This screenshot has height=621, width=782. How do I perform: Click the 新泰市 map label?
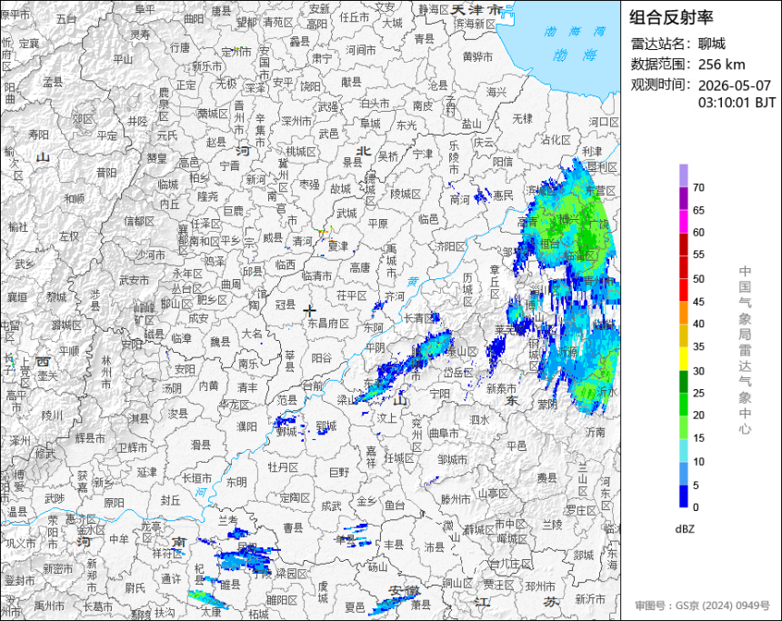point(501,388)
